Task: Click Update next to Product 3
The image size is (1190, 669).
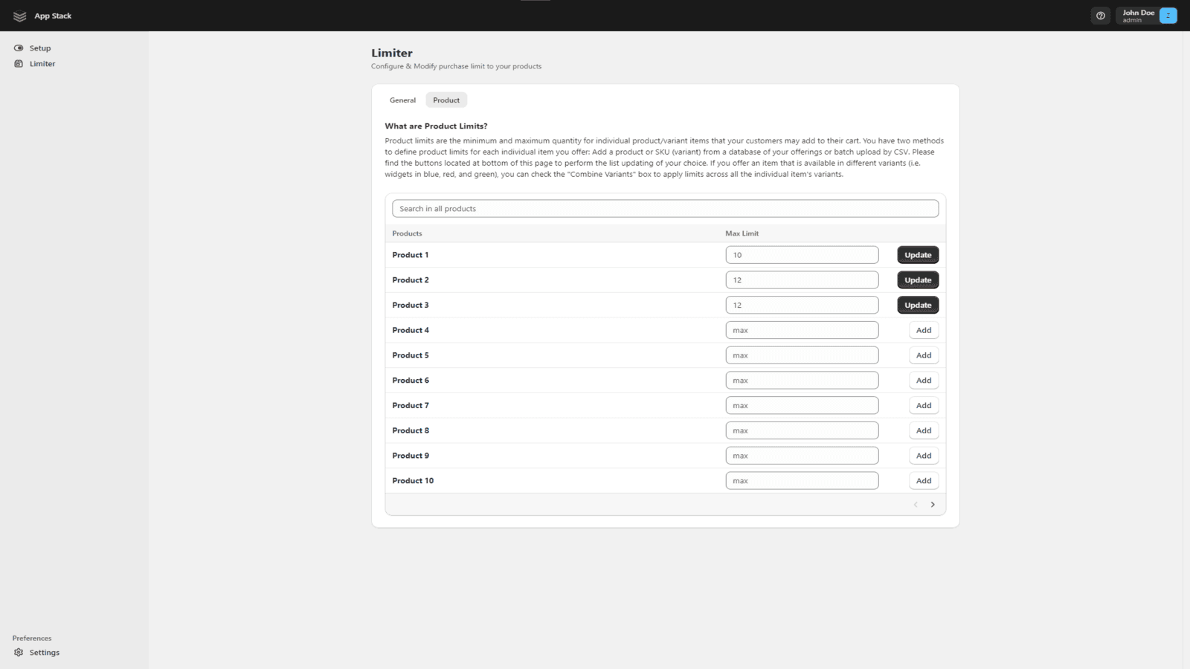Action: tap(918, 306)
